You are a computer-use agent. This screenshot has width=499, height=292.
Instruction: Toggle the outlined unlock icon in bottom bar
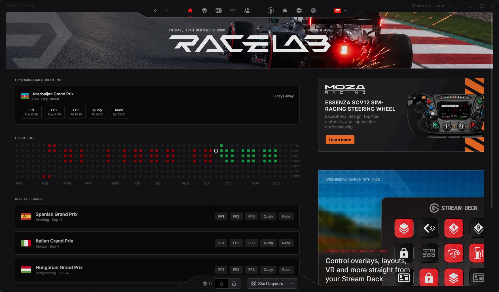234,284
